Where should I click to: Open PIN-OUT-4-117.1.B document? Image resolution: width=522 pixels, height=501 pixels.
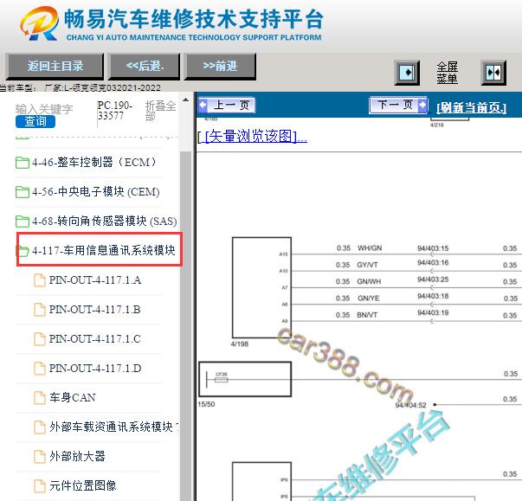95,310
